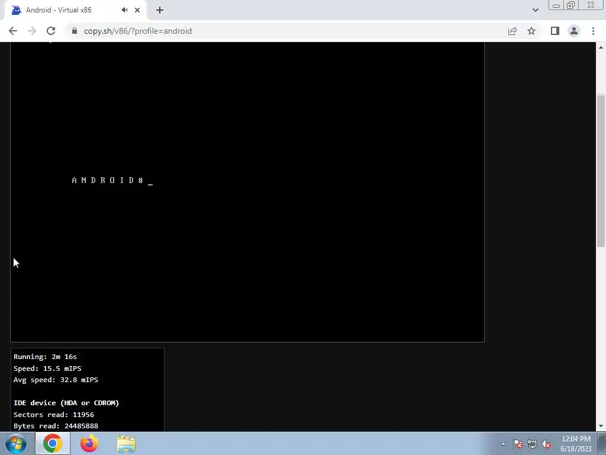Click the 'Bytes read: 24485888' line

(56, 426)
